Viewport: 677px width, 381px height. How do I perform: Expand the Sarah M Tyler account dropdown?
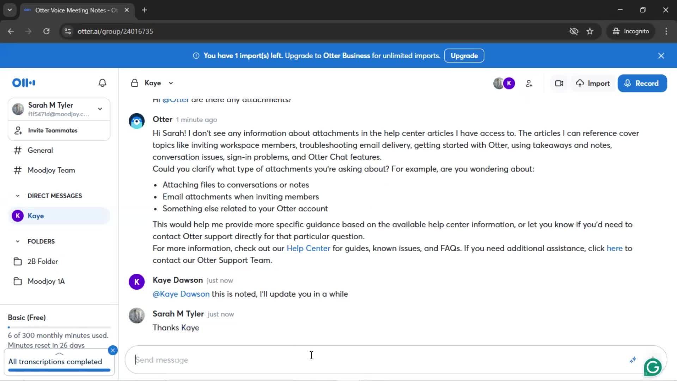pos(100,109)
